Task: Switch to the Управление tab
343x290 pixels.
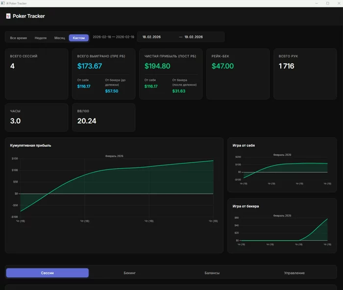Action: pyautogui.click(x=294, y=273)
